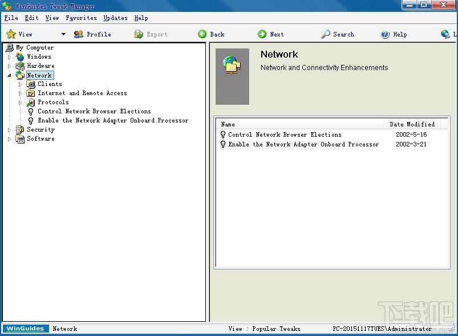Select Internet and Remote Access in tree
This screenshot has height=336, width=458.
point(82,93)
